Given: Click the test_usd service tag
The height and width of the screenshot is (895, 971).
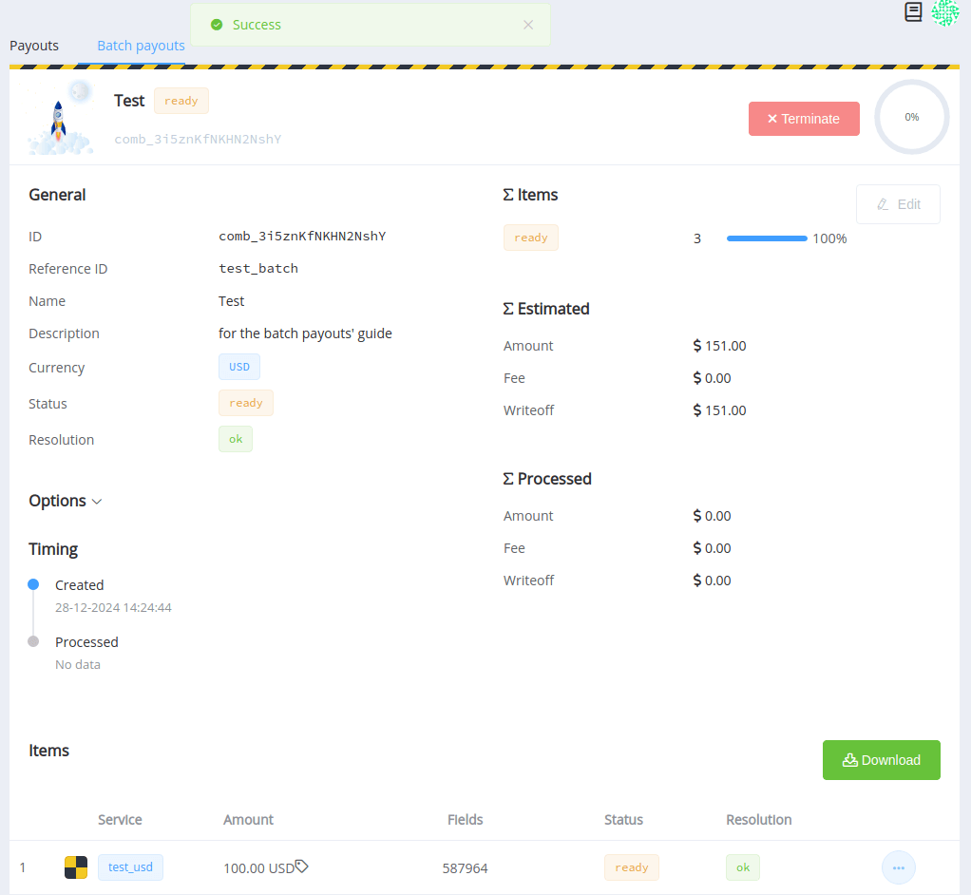Looking at the screenshot, I should [x=131, y=867].
